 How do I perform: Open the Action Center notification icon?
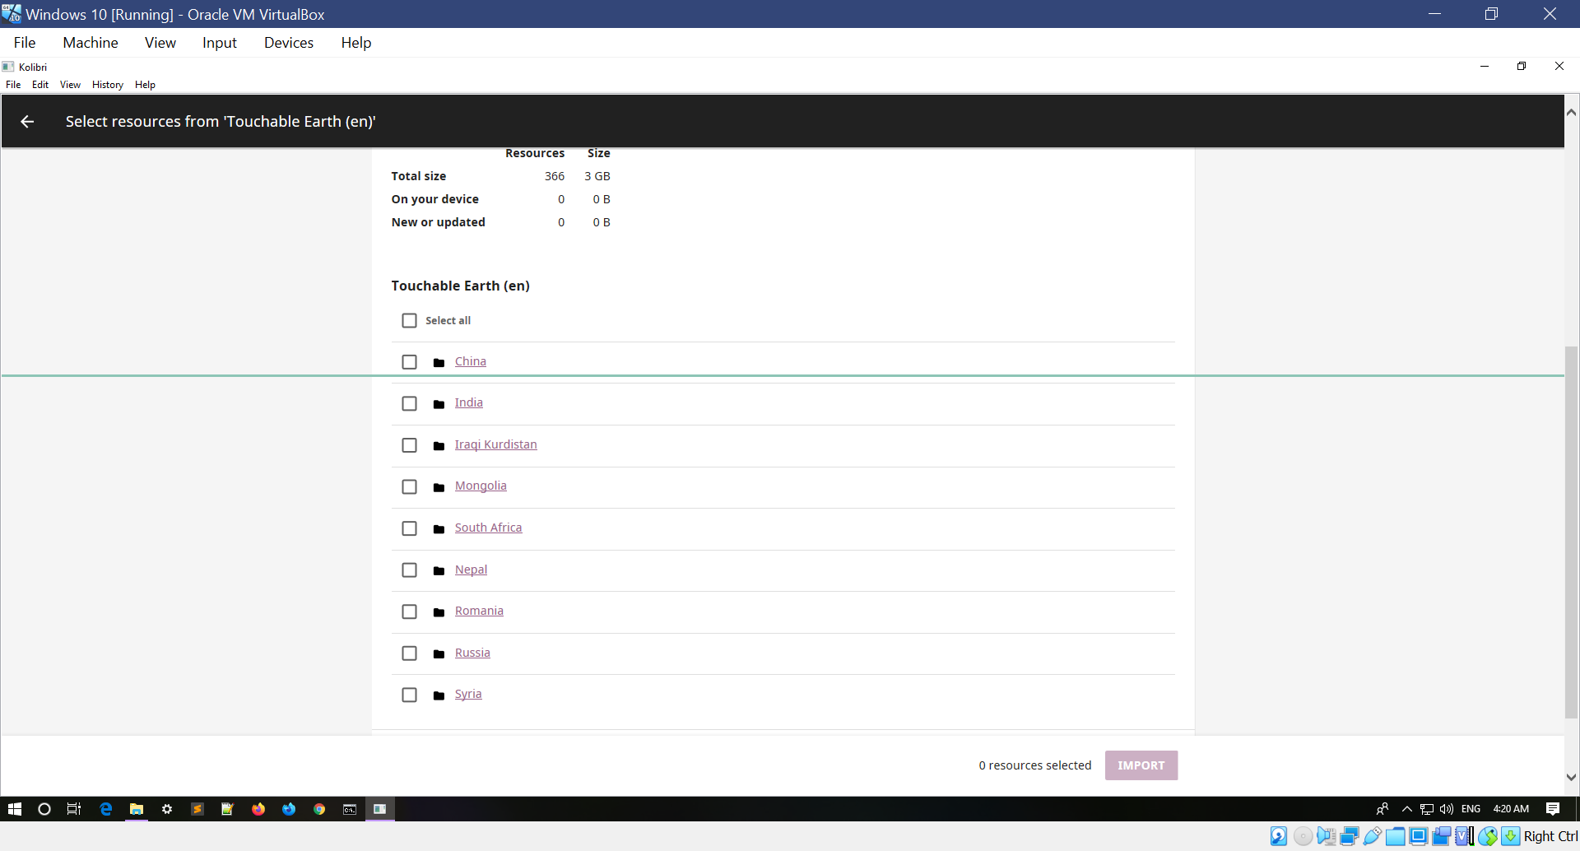tap(1554, 808)
